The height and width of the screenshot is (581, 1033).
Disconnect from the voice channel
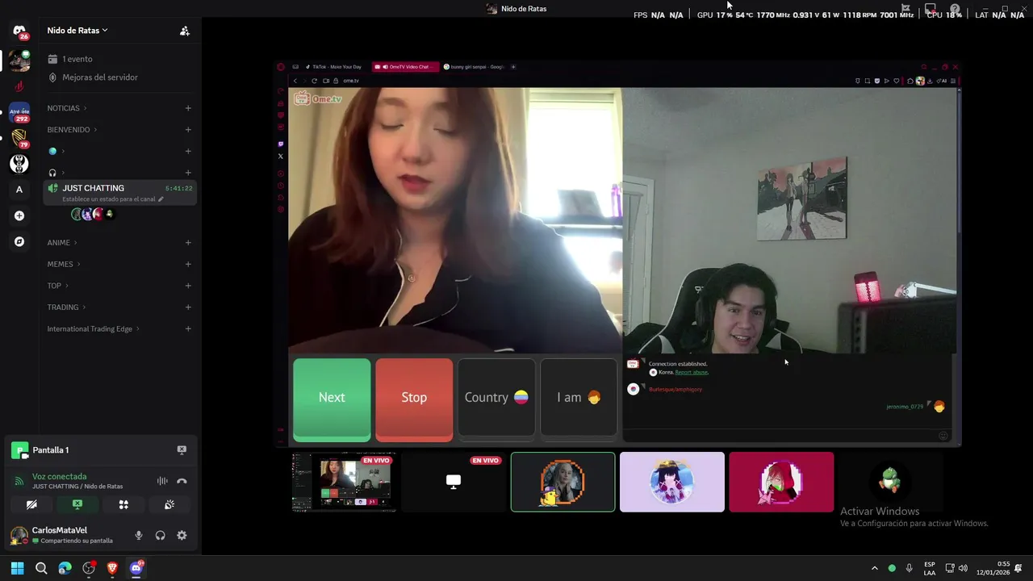pos(182,481)
